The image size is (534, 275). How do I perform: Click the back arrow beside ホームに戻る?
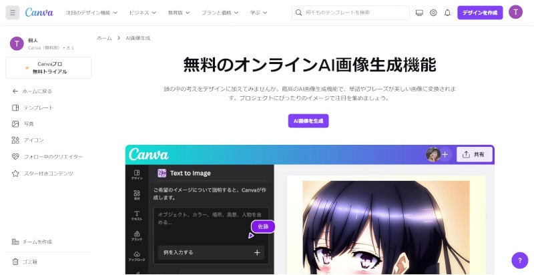(x=15, y=91)
